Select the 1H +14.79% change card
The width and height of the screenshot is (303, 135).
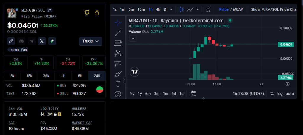(x=42, y=62)
